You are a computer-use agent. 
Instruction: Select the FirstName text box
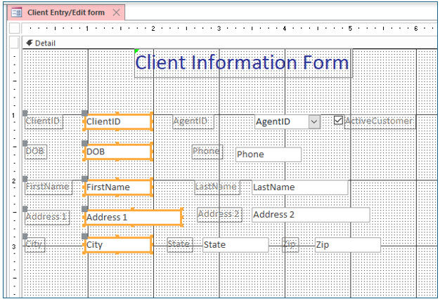click(x=118, y=187)
